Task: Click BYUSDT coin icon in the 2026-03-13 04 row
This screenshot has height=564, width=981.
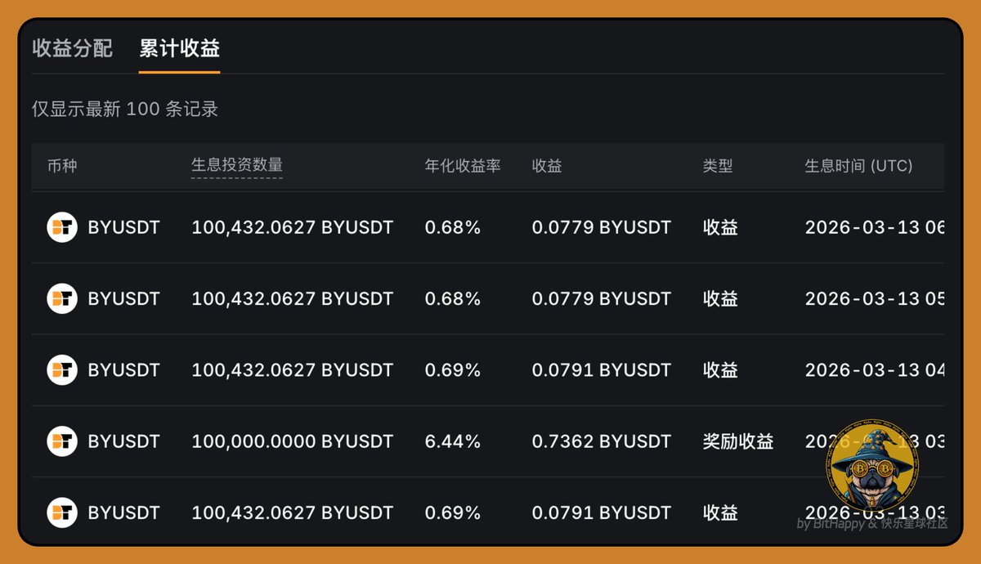Action: pyautogui.click(x=62, y=369)
